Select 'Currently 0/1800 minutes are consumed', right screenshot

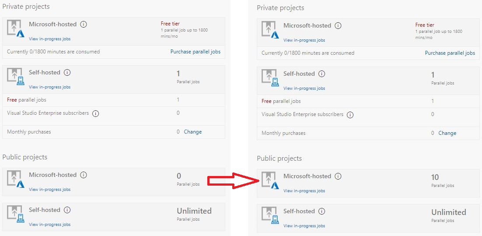(308, 53)
